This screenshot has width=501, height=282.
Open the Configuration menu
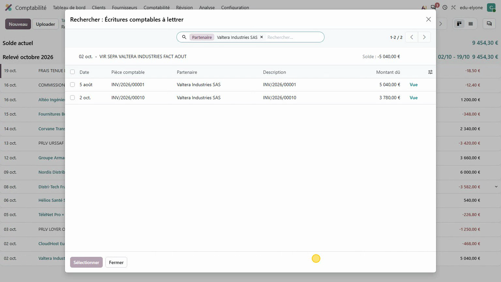click(235, 8)
